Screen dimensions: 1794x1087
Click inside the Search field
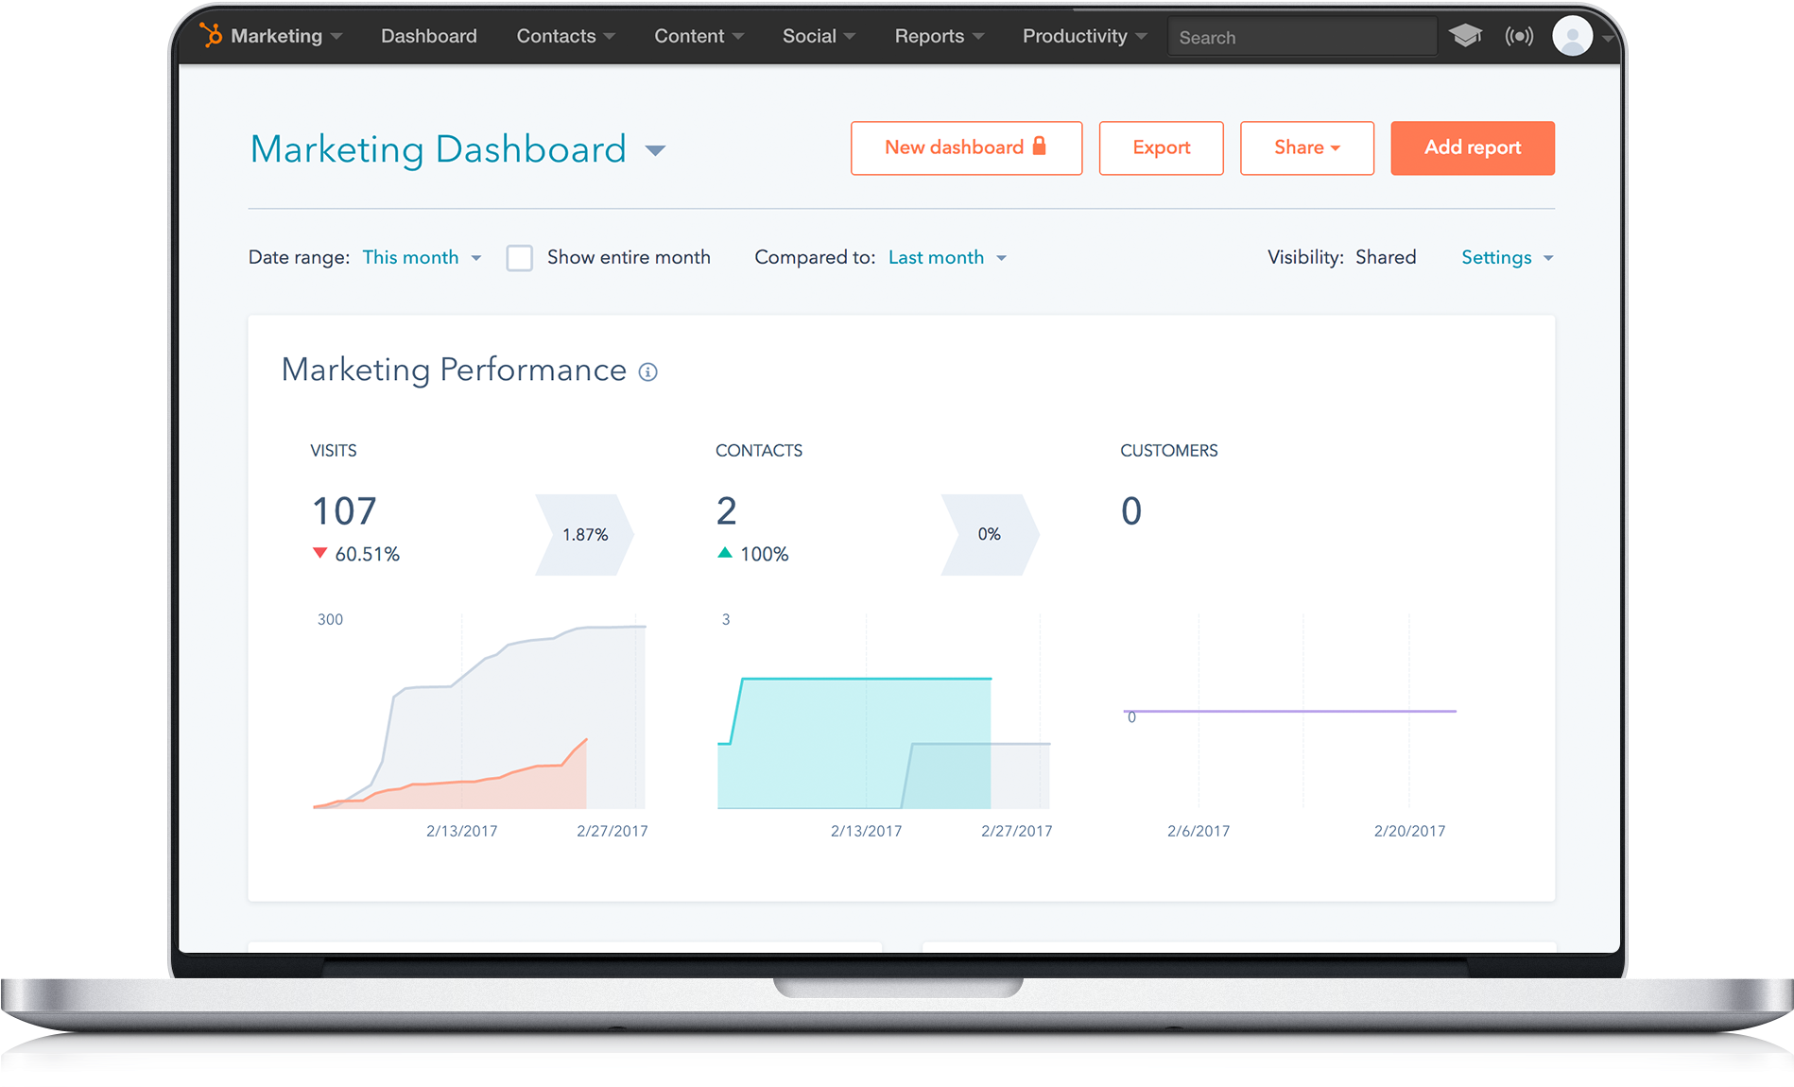tap(1302, 36)
